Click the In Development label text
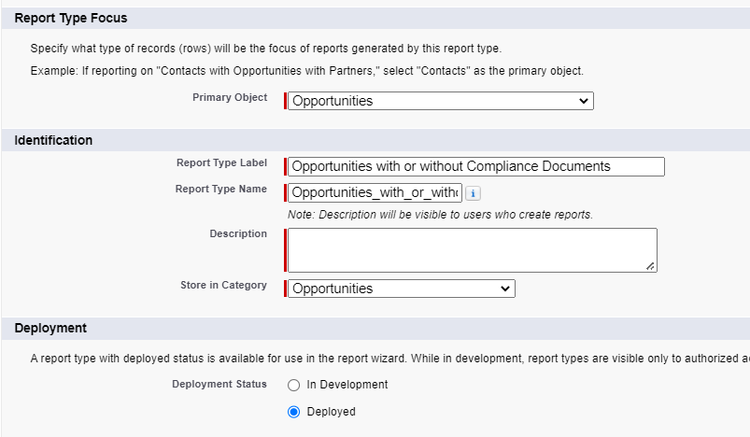Screen dimensions: 750x437 coord(347,385)
